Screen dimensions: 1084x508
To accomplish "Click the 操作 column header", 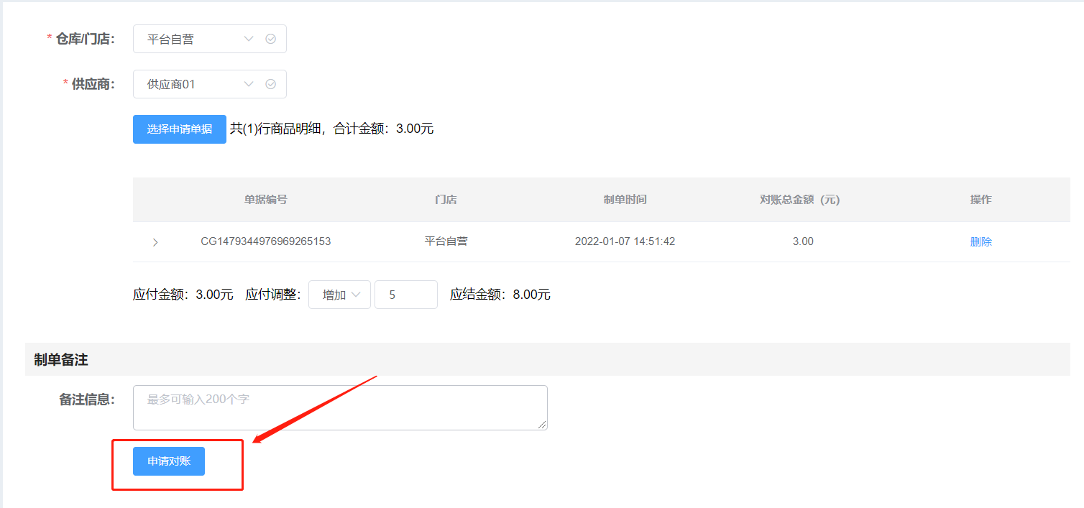I will point(980,200).
